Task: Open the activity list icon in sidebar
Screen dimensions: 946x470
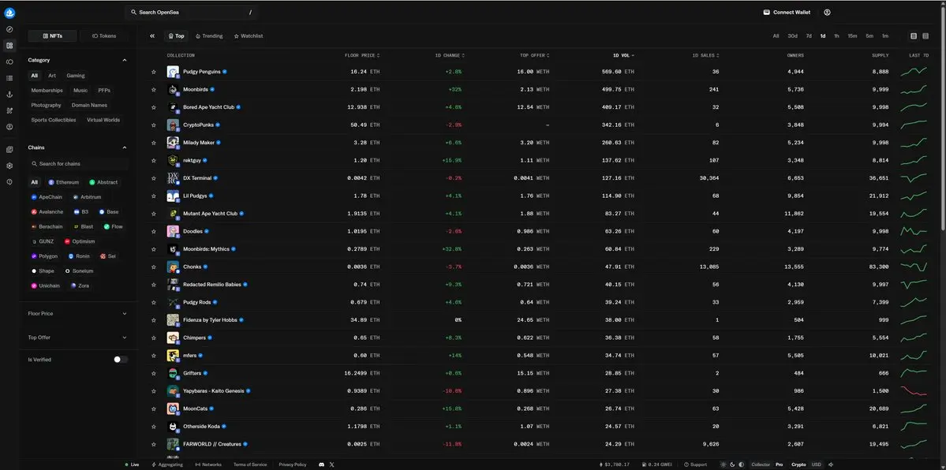Action: pyautogui.click(x=9, y=78)
